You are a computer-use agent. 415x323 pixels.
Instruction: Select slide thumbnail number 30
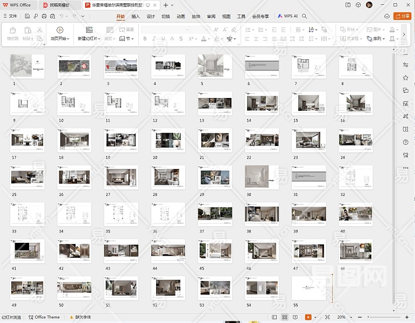pos(262,177)
